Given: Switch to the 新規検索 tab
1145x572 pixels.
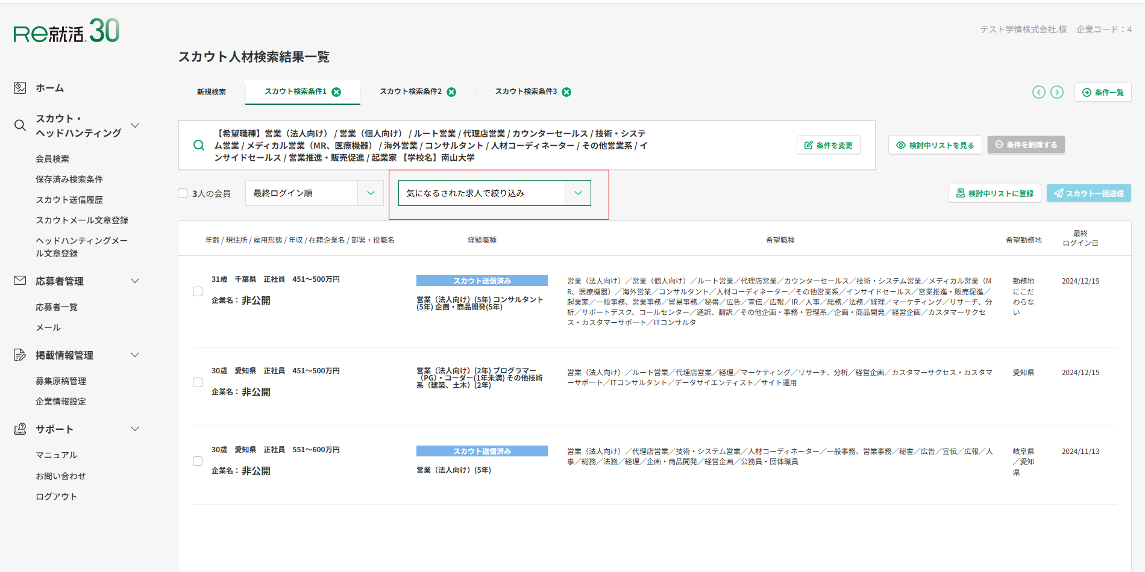Looking at the screenshot, I should pyautogui.click(x=212, y=92).
